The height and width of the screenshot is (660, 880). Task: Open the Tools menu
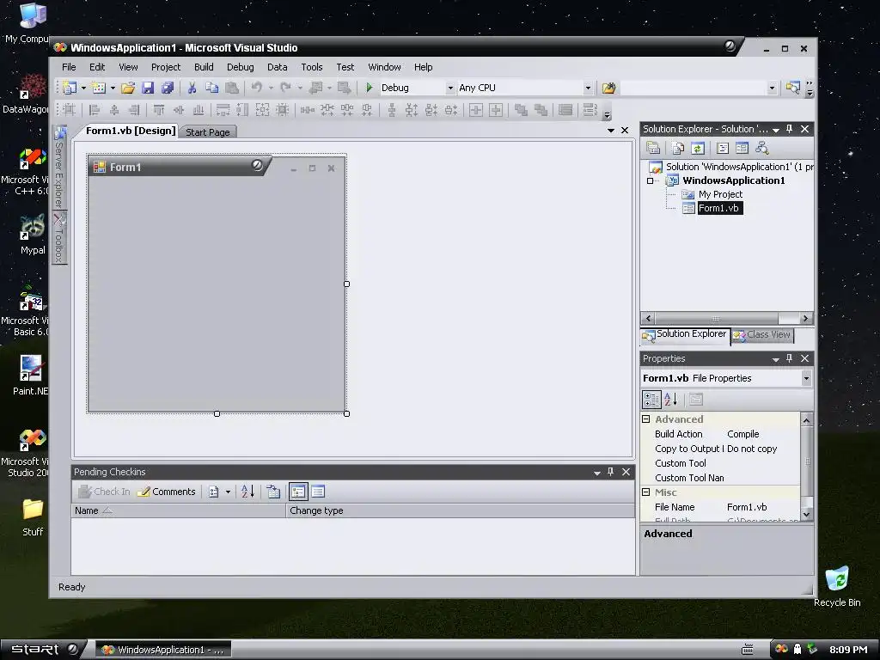(311, 67)
